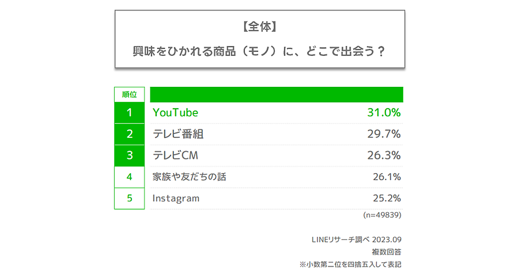The height and width of the screenshot is (271, 517).
Task: Click the 【全体】 heading in title box
Action: tap(259, 27)
